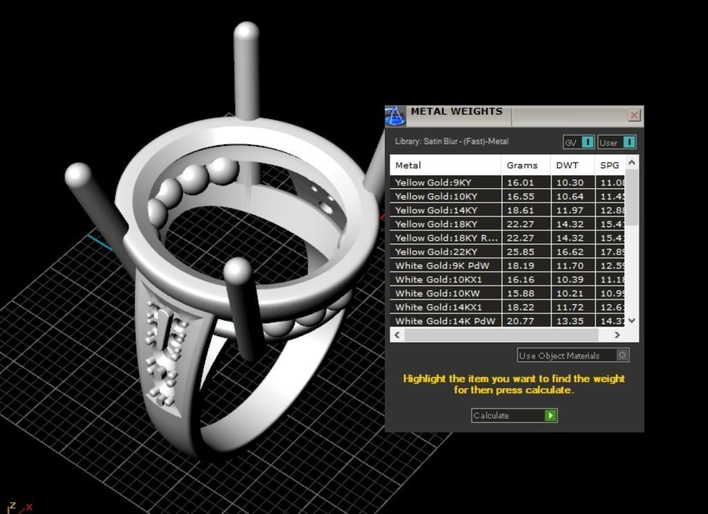Toggle the GV library switch
The height and width of the screenshot is (514, 708).
point(579,142)
